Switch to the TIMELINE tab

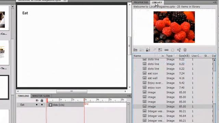[23, 96]
